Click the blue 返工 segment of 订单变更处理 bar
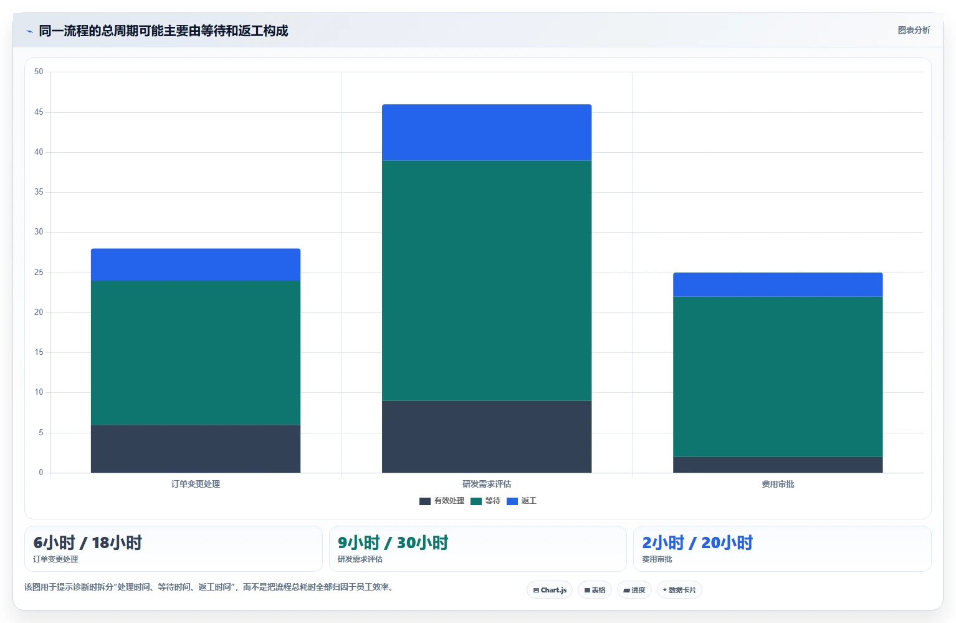The image size is (956, 623). pos(196,264)
